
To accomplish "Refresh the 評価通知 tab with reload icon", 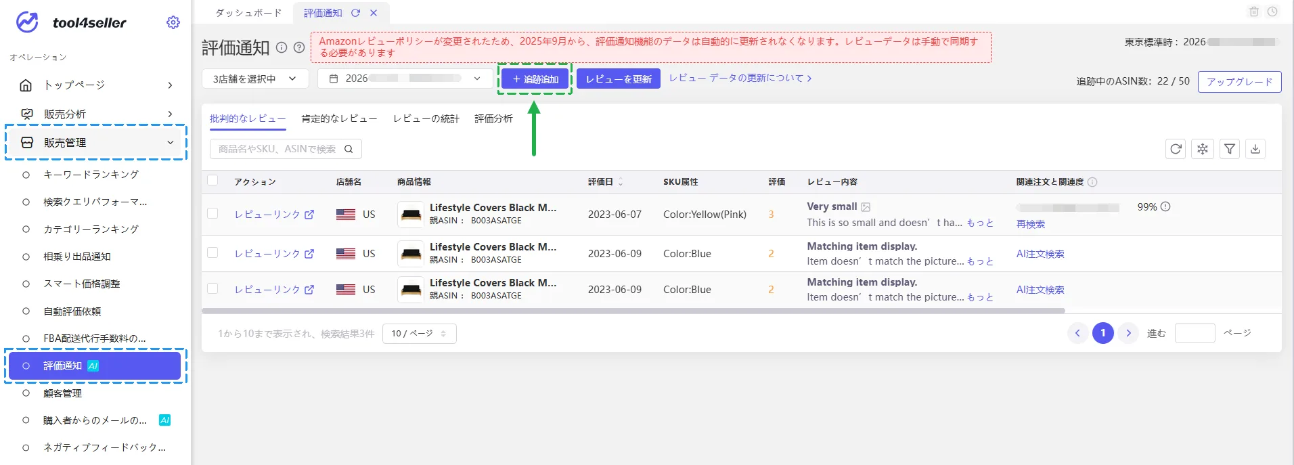I will [x=355, y=13].
